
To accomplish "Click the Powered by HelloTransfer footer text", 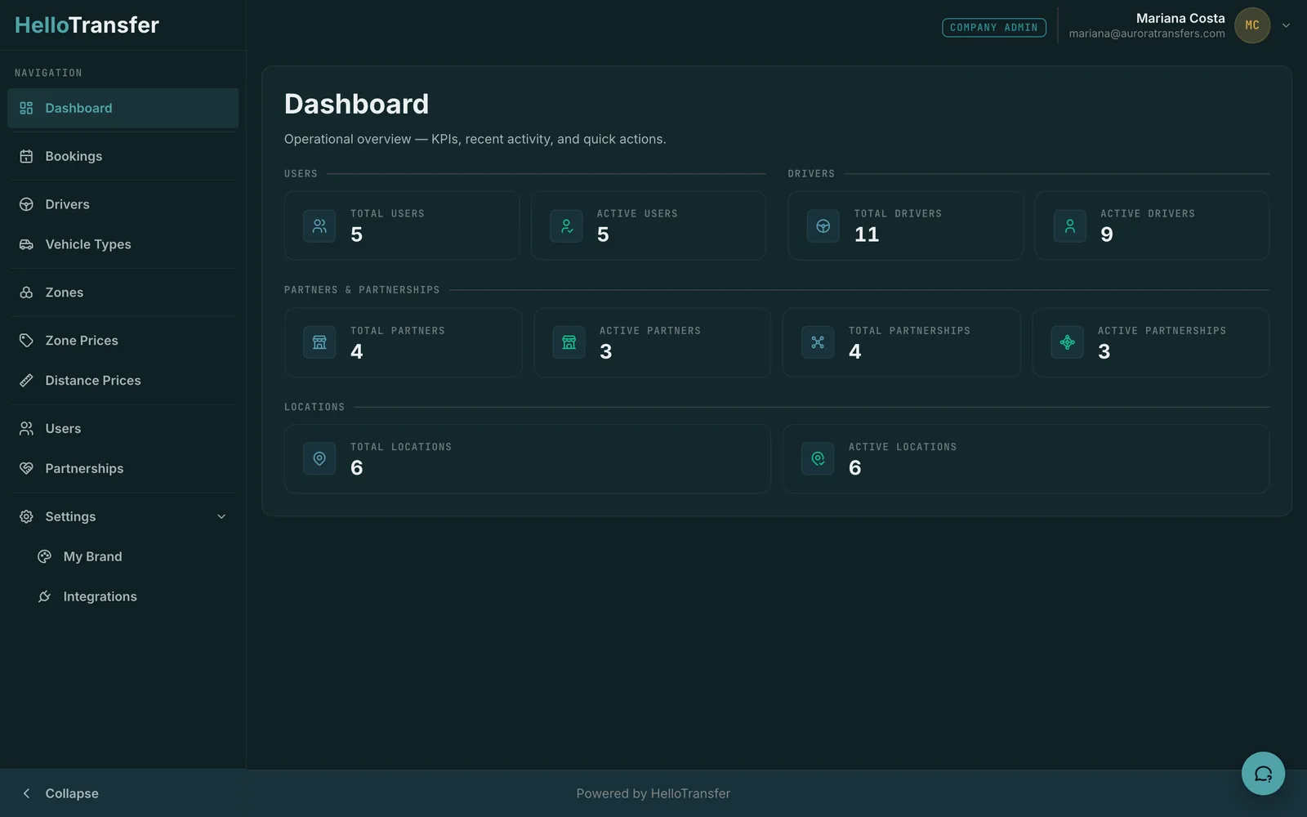I will coord(653,794).
